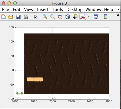The image size is (121, 109).
Task: Enable the Rotate 3D tool
Action: click(68, 17)
